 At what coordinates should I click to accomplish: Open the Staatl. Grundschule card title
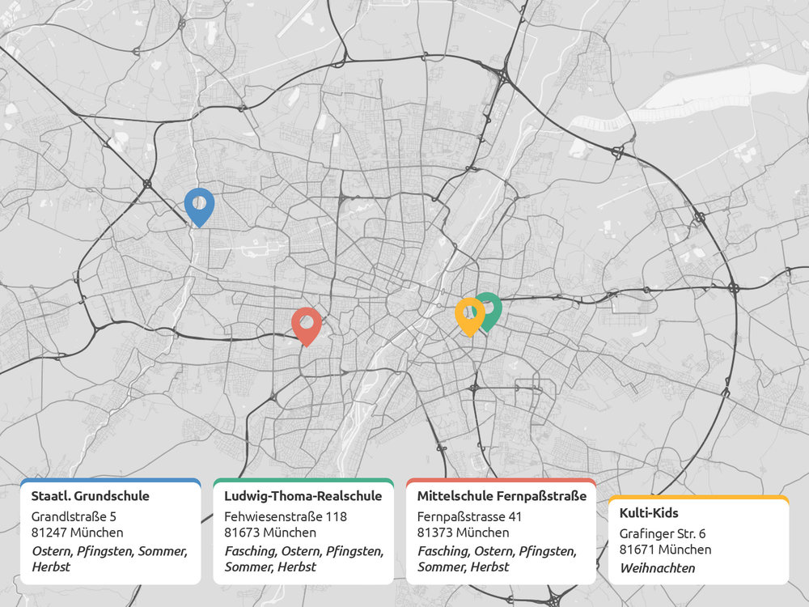pos(91,496)
